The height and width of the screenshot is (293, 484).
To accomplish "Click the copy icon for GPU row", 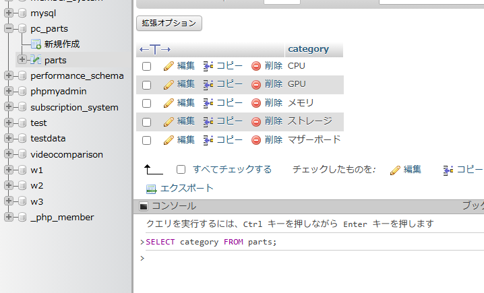I will 208,84.
